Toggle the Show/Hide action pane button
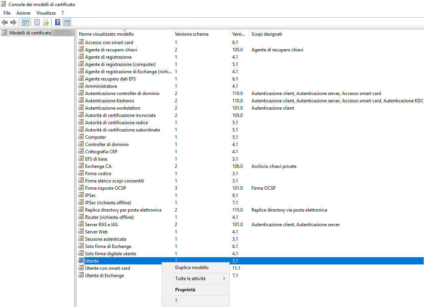The image size is (424, 307). click(67, 23)
